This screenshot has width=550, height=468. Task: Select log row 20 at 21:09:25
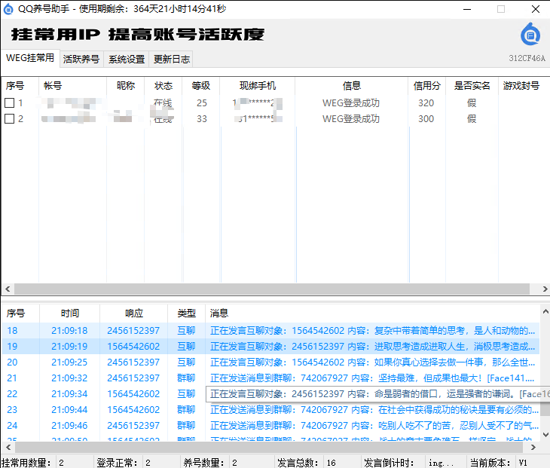click(270, 362)
